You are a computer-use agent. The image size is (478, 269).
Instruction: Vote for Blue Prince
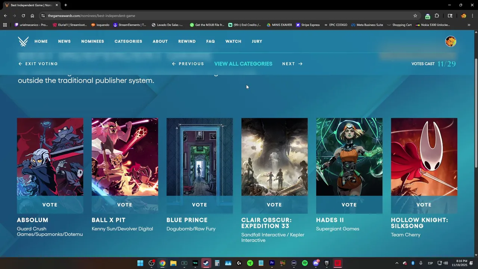tap(199, 205)
